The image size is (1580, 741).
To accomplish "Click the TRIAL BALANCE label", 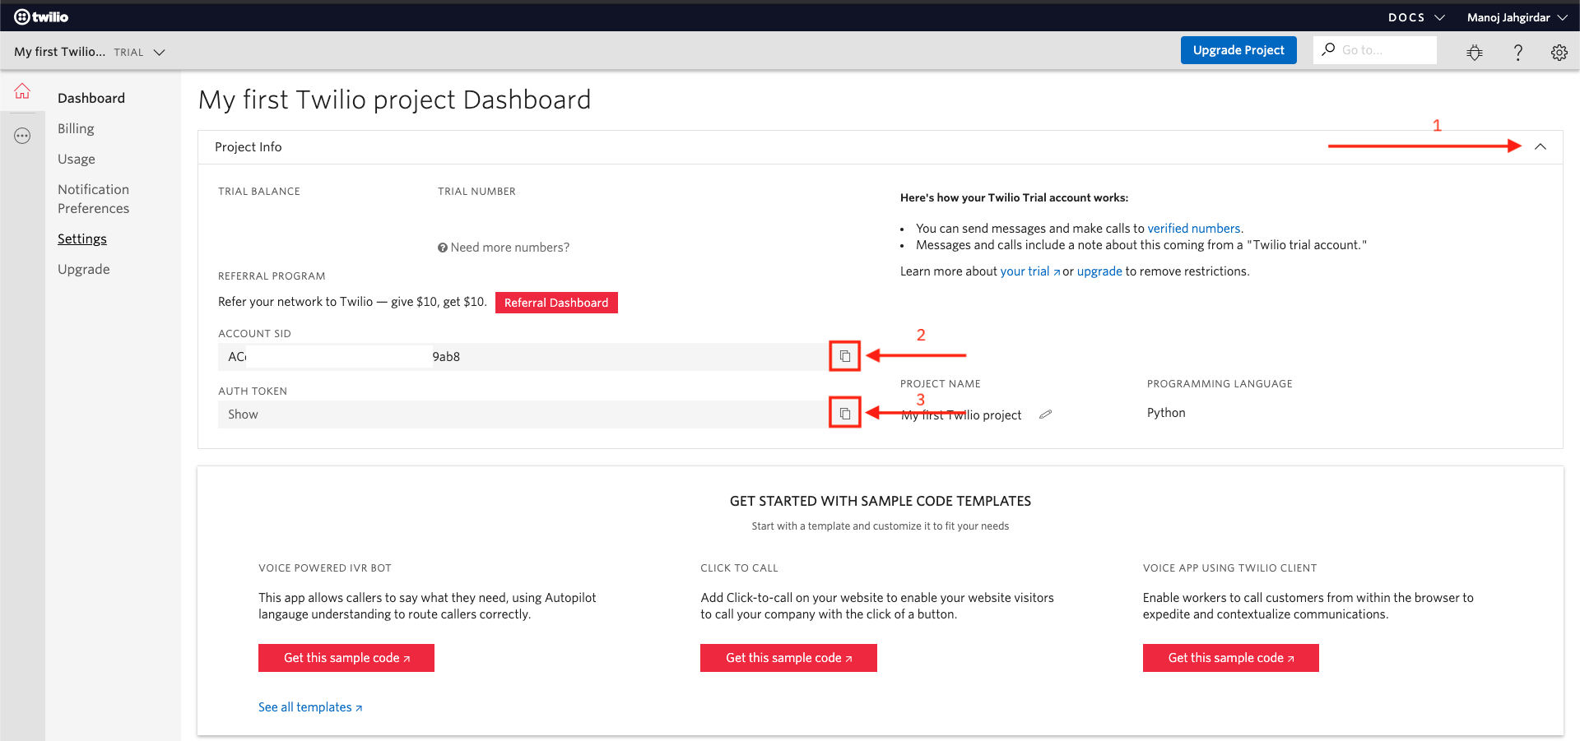I will pyautogui.click(x=259, y=192).
